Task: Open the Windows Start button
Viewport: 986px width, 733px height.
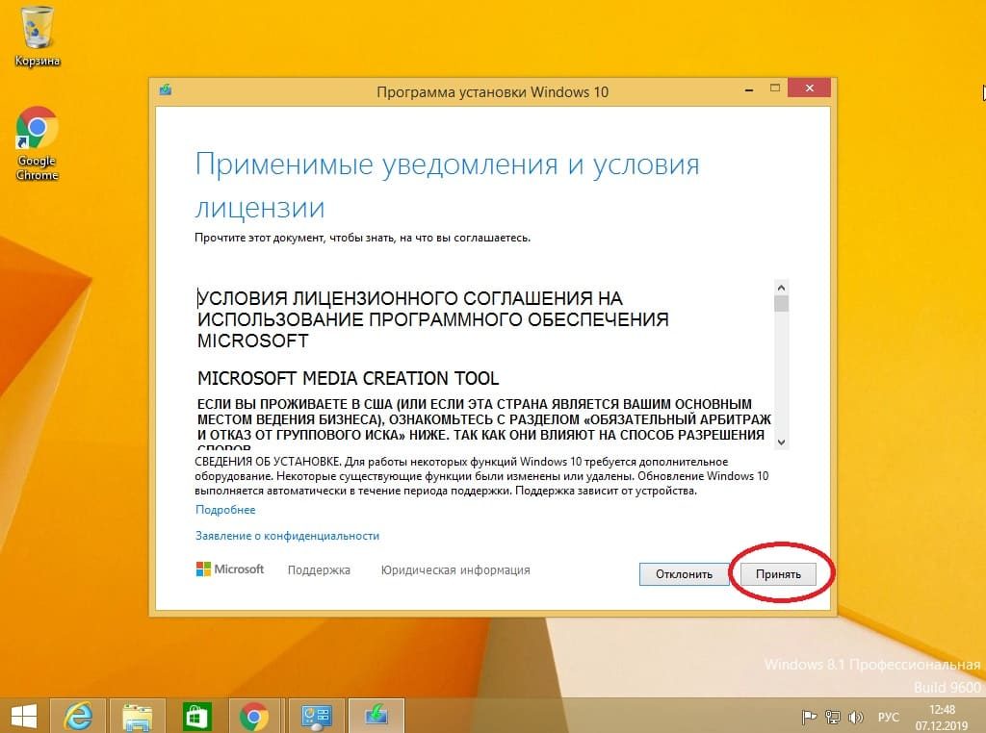Action: 23,716
